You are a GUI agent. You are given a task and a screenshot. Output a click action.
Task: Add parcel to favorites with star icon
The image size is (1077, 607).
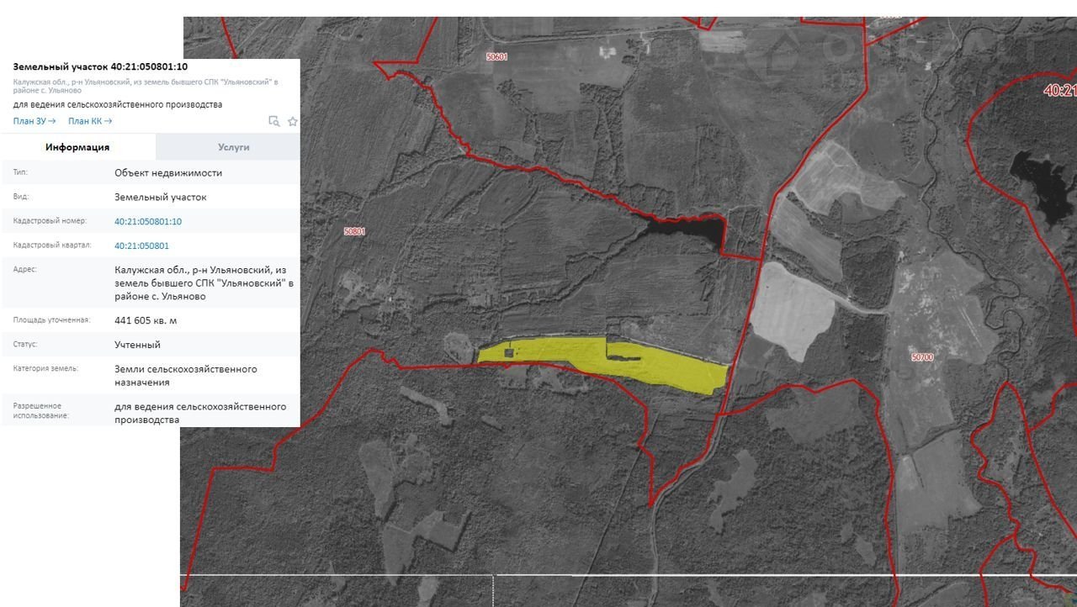[293, 121]
